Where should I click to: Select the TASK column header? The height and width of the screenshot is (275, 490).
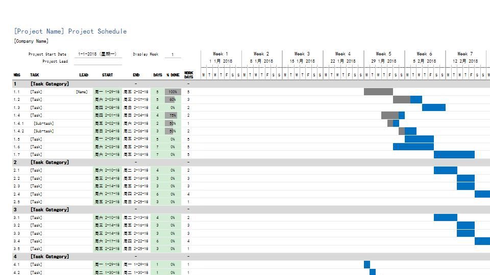coord(34,75)
